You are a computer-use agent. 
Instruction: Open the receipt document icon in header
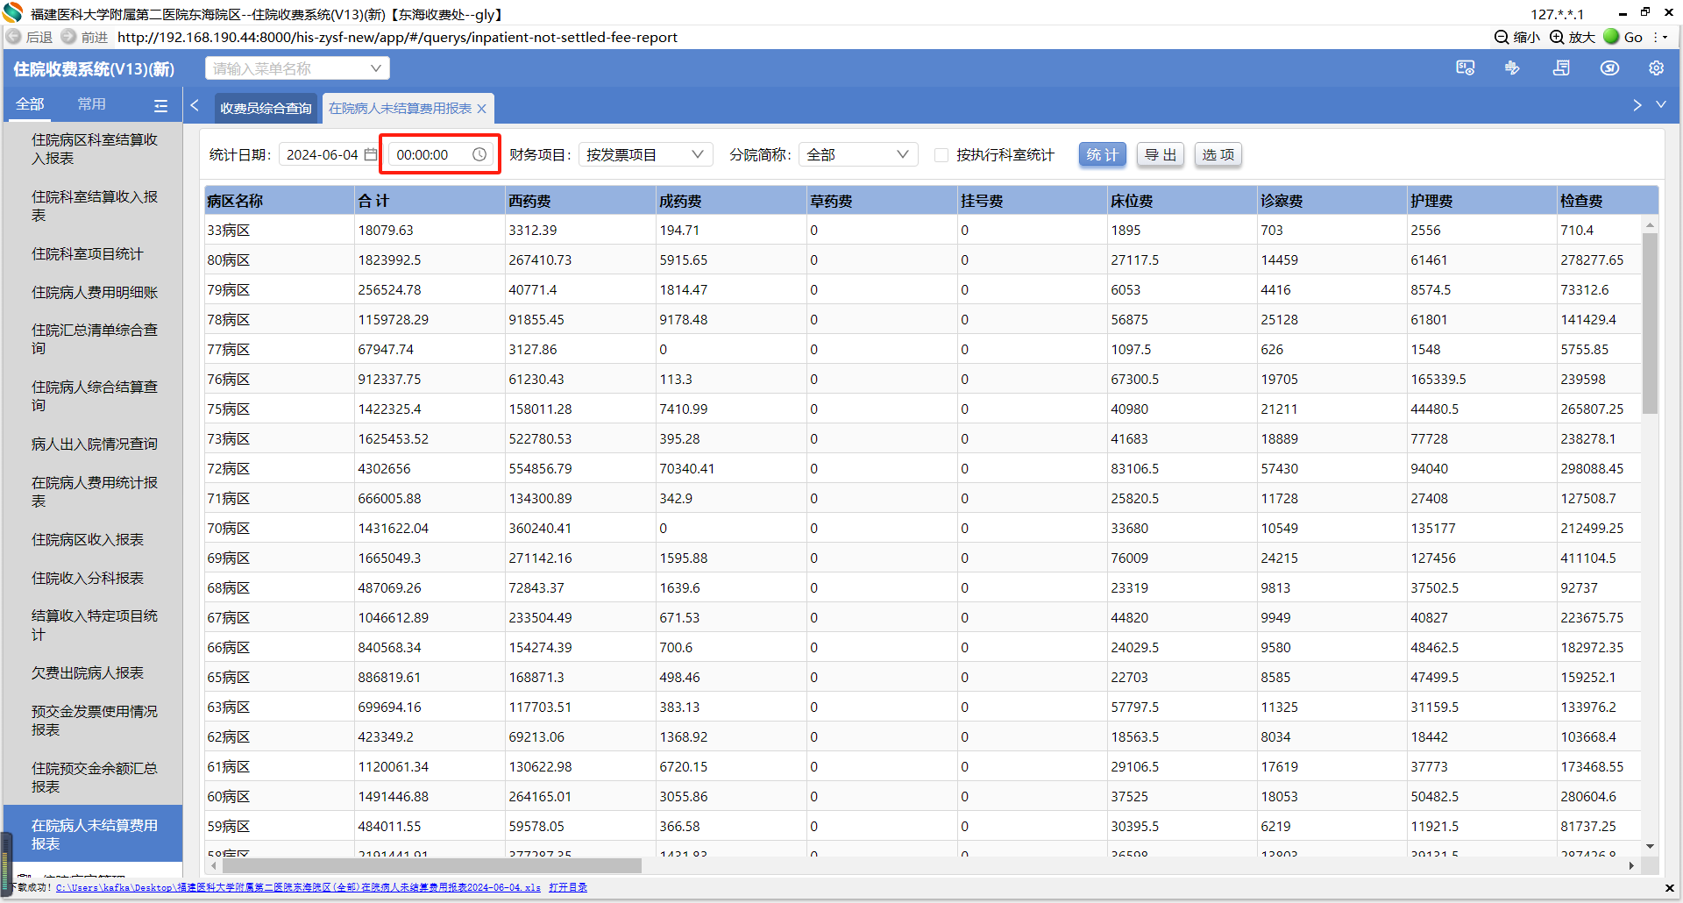coord(1561,68)
